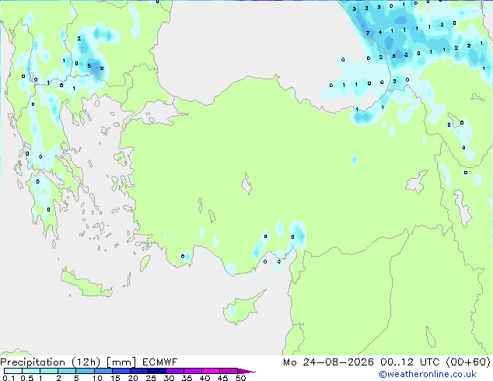Choose the 30–35 mm violet legend swatch
493x381 pixels.
[175, 371]
